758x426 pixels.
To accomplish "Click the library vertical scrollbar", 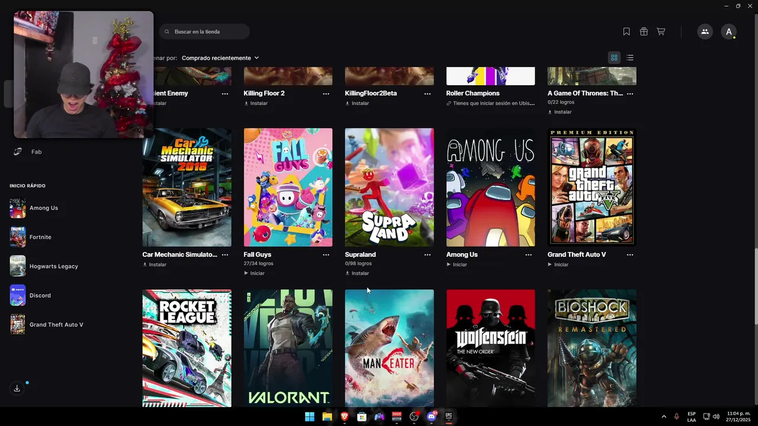I will [756, 286].
